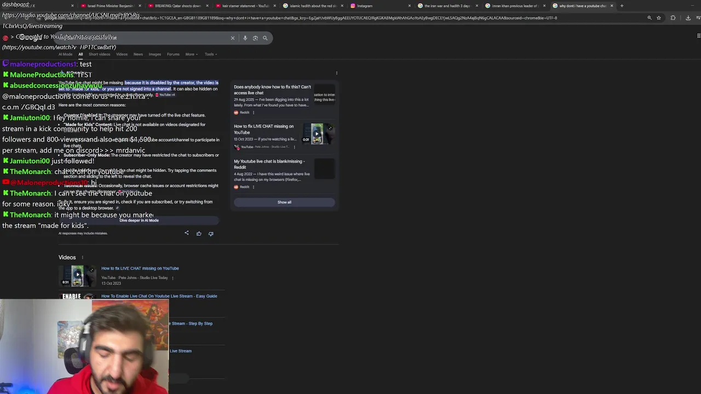Open the 'My Youtube live chat is blank/missing' Reddit result
Screen dimensions: 701x394
click(269, 164)
